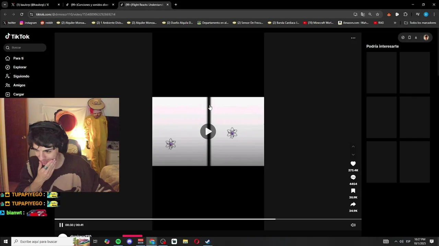Click the TikTok mobile app icon
This screenshot has height=246, width=439.
409,38
